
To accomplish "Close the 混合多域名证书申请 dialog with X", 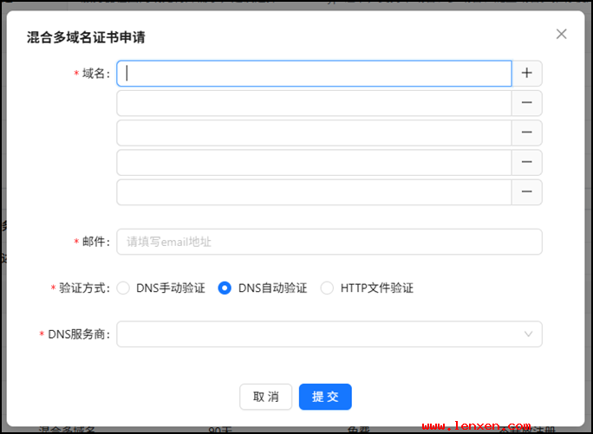I will coord(561,35).
